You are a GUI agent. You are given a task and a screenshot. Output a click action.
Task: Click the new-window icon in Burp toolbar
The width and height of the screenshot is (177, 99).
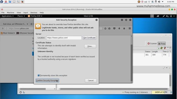(158, 48)
